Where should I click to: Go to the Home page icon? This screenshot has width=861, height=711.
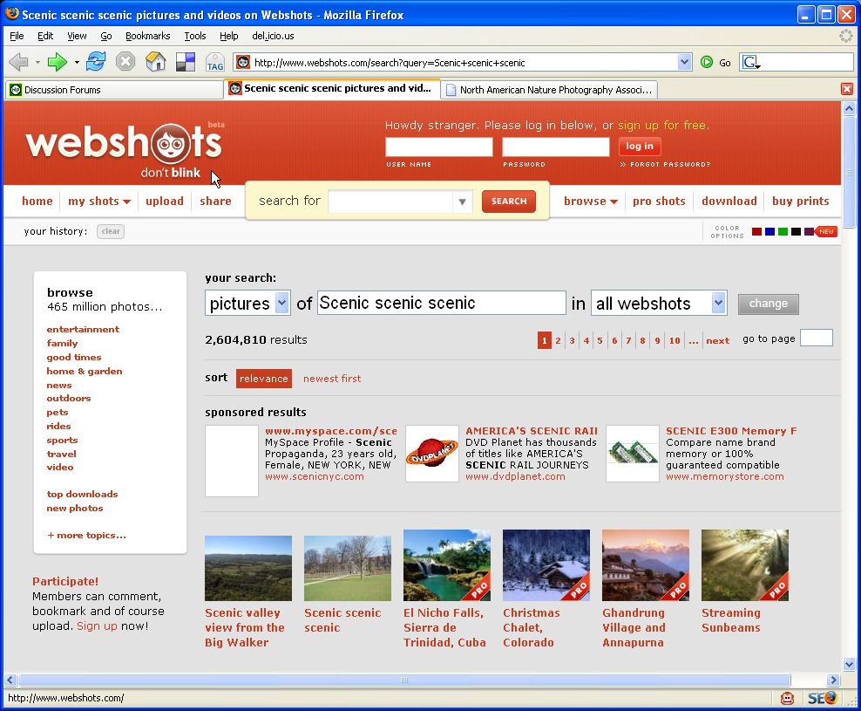pos(155,62)
